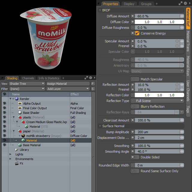Select the Material Rays vertical tab

188,66
